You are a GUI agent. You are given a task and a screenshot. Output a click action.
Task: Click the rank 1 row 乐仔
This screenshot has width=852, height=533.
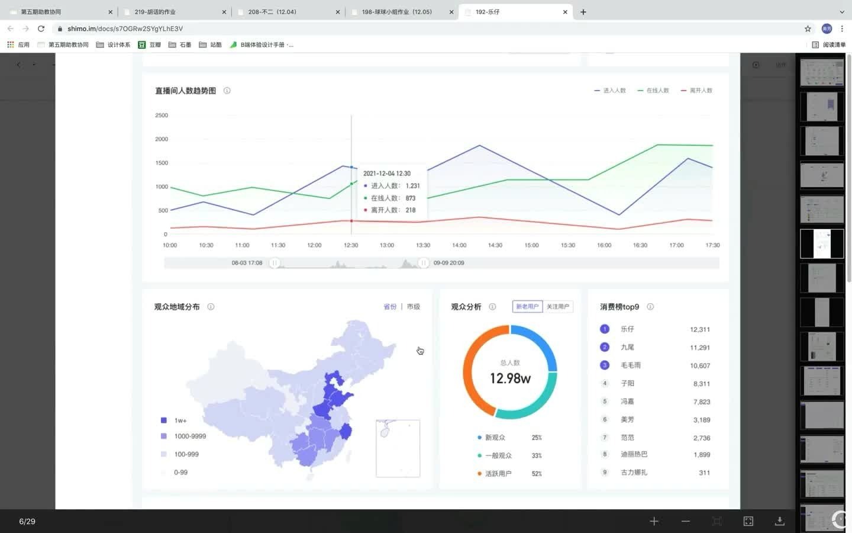655,329
